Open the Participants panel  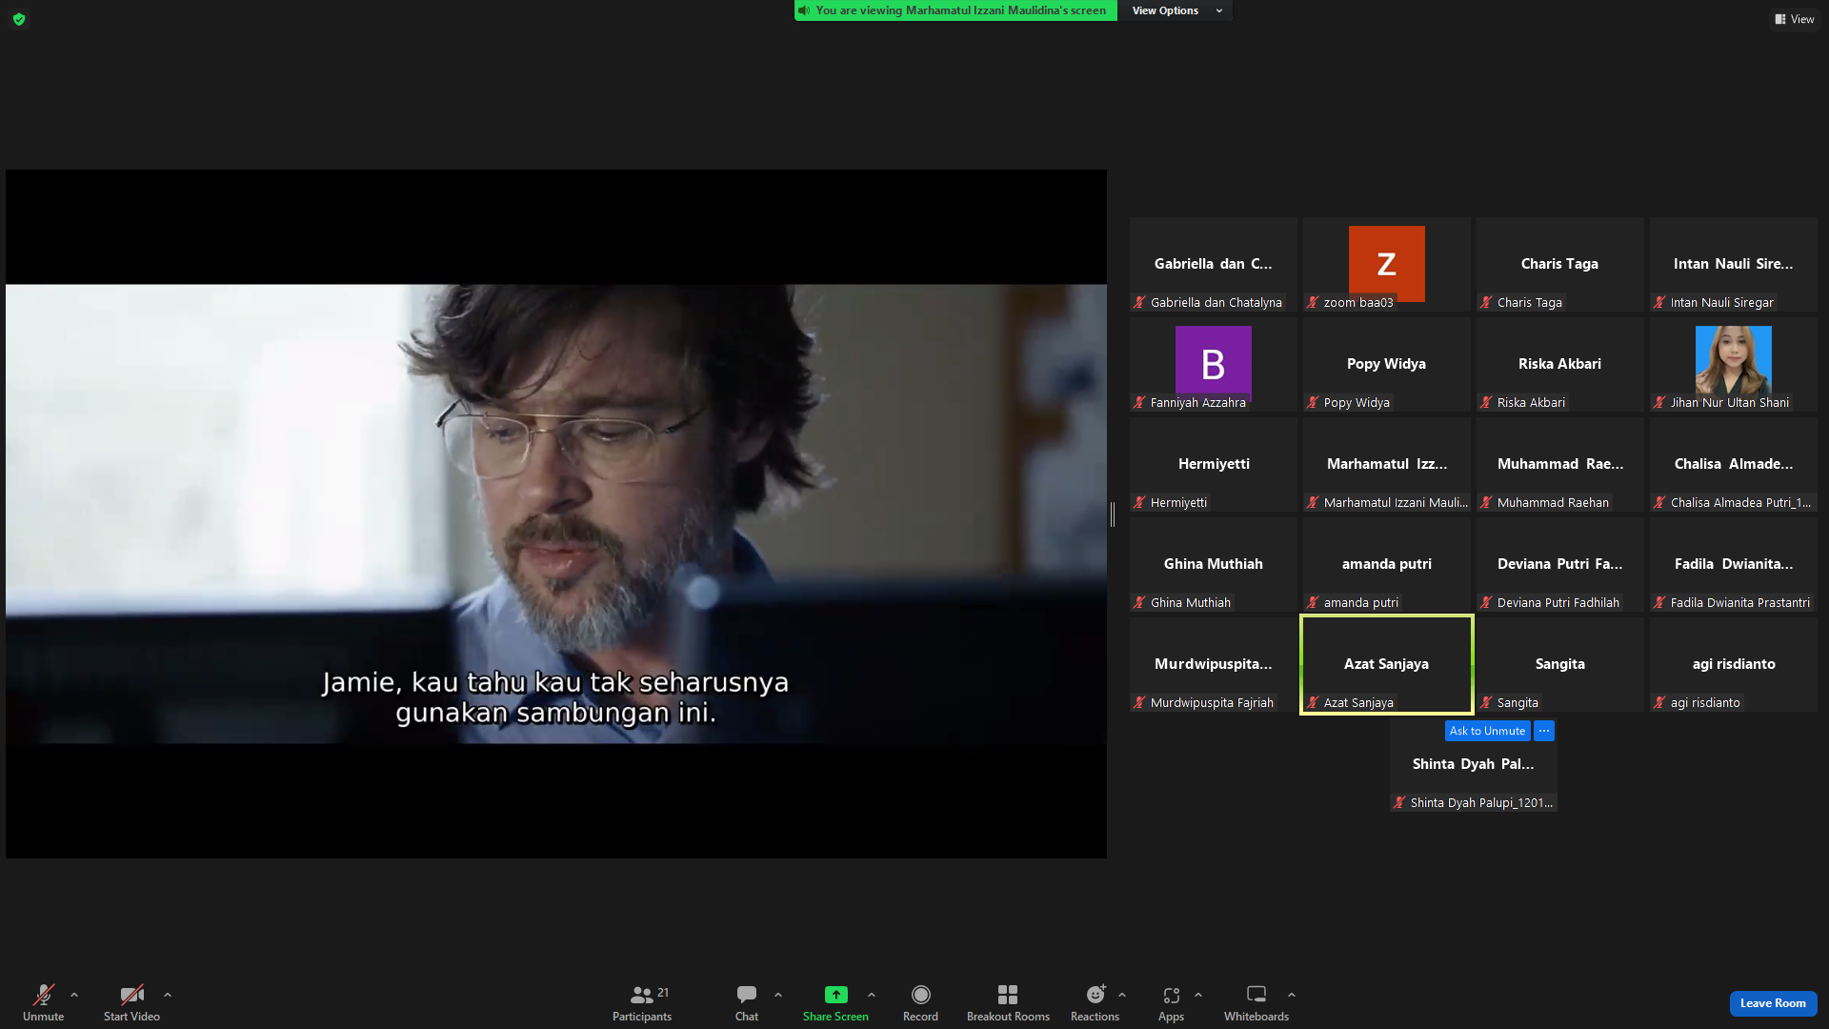point(642,1003)
